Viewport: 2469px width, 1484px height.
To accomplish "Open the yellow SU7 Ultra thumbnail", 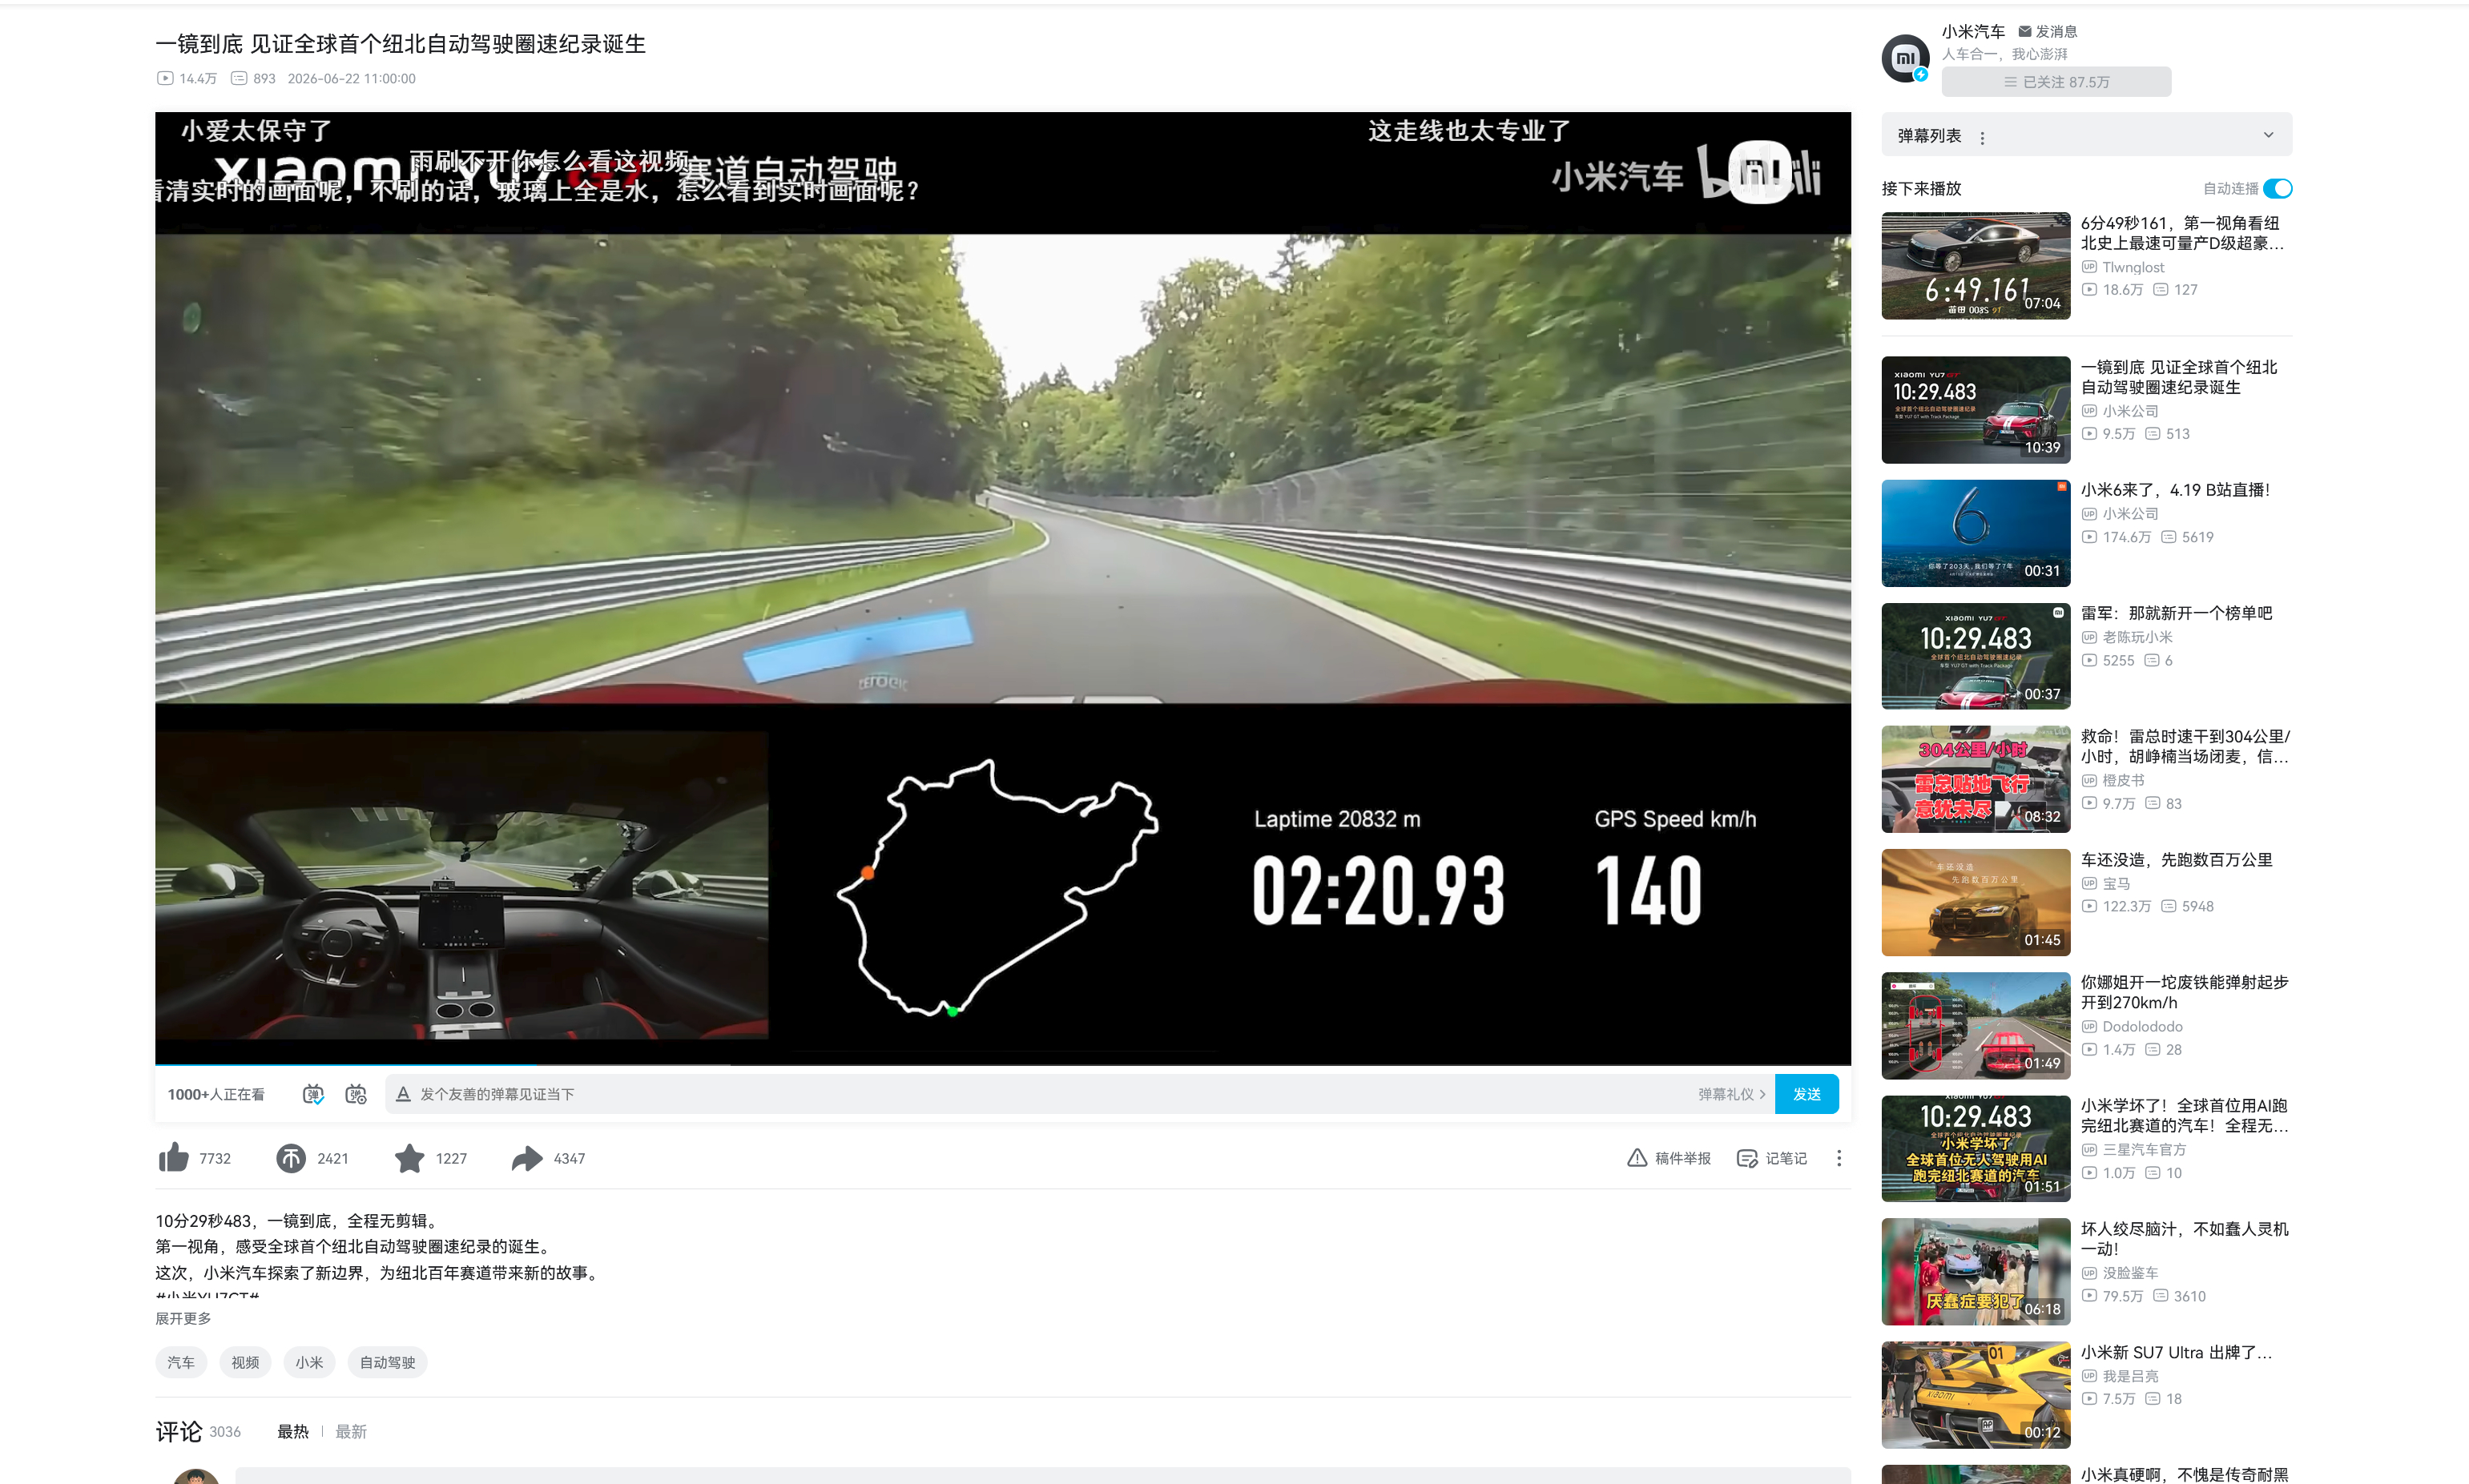I will (1975, 1394).
